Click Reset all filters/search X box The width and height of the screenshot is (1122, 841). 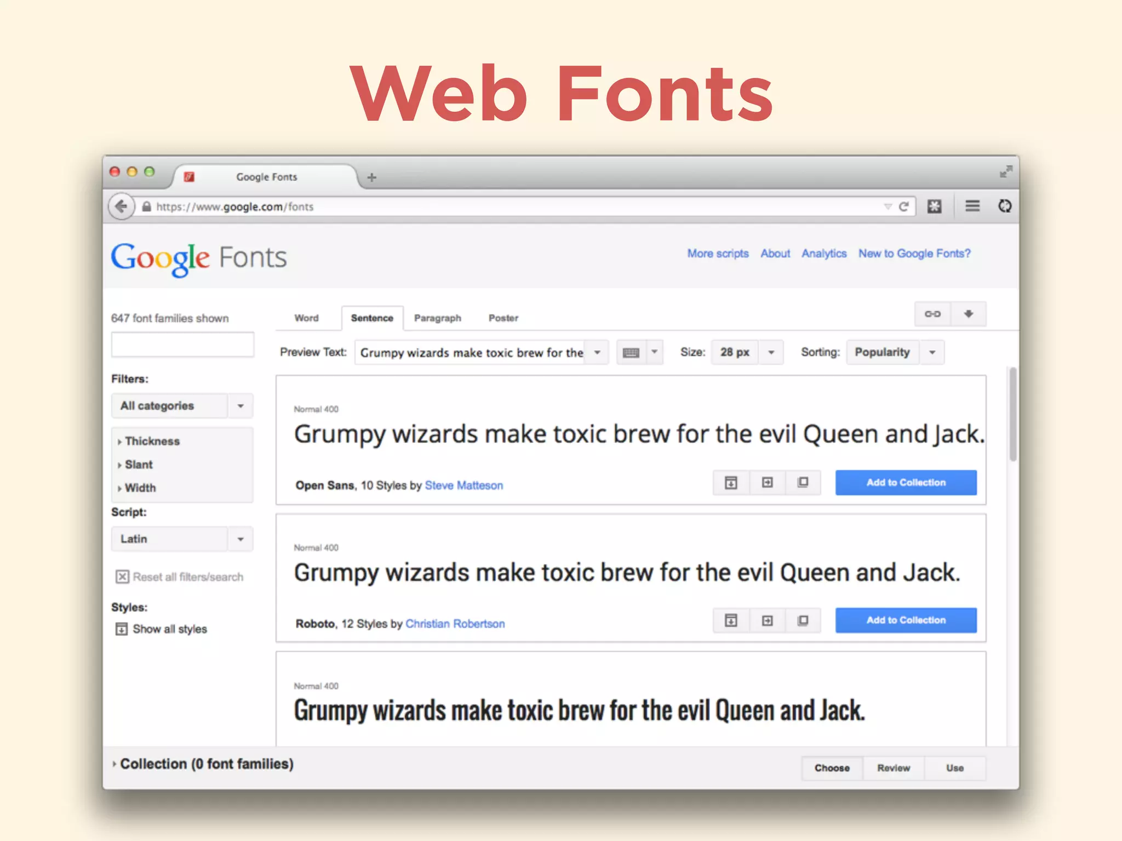point(122,577)
